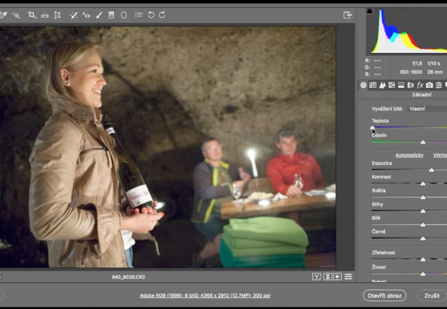Select the Color Sampler eyedropper tool

pos(3,15)
